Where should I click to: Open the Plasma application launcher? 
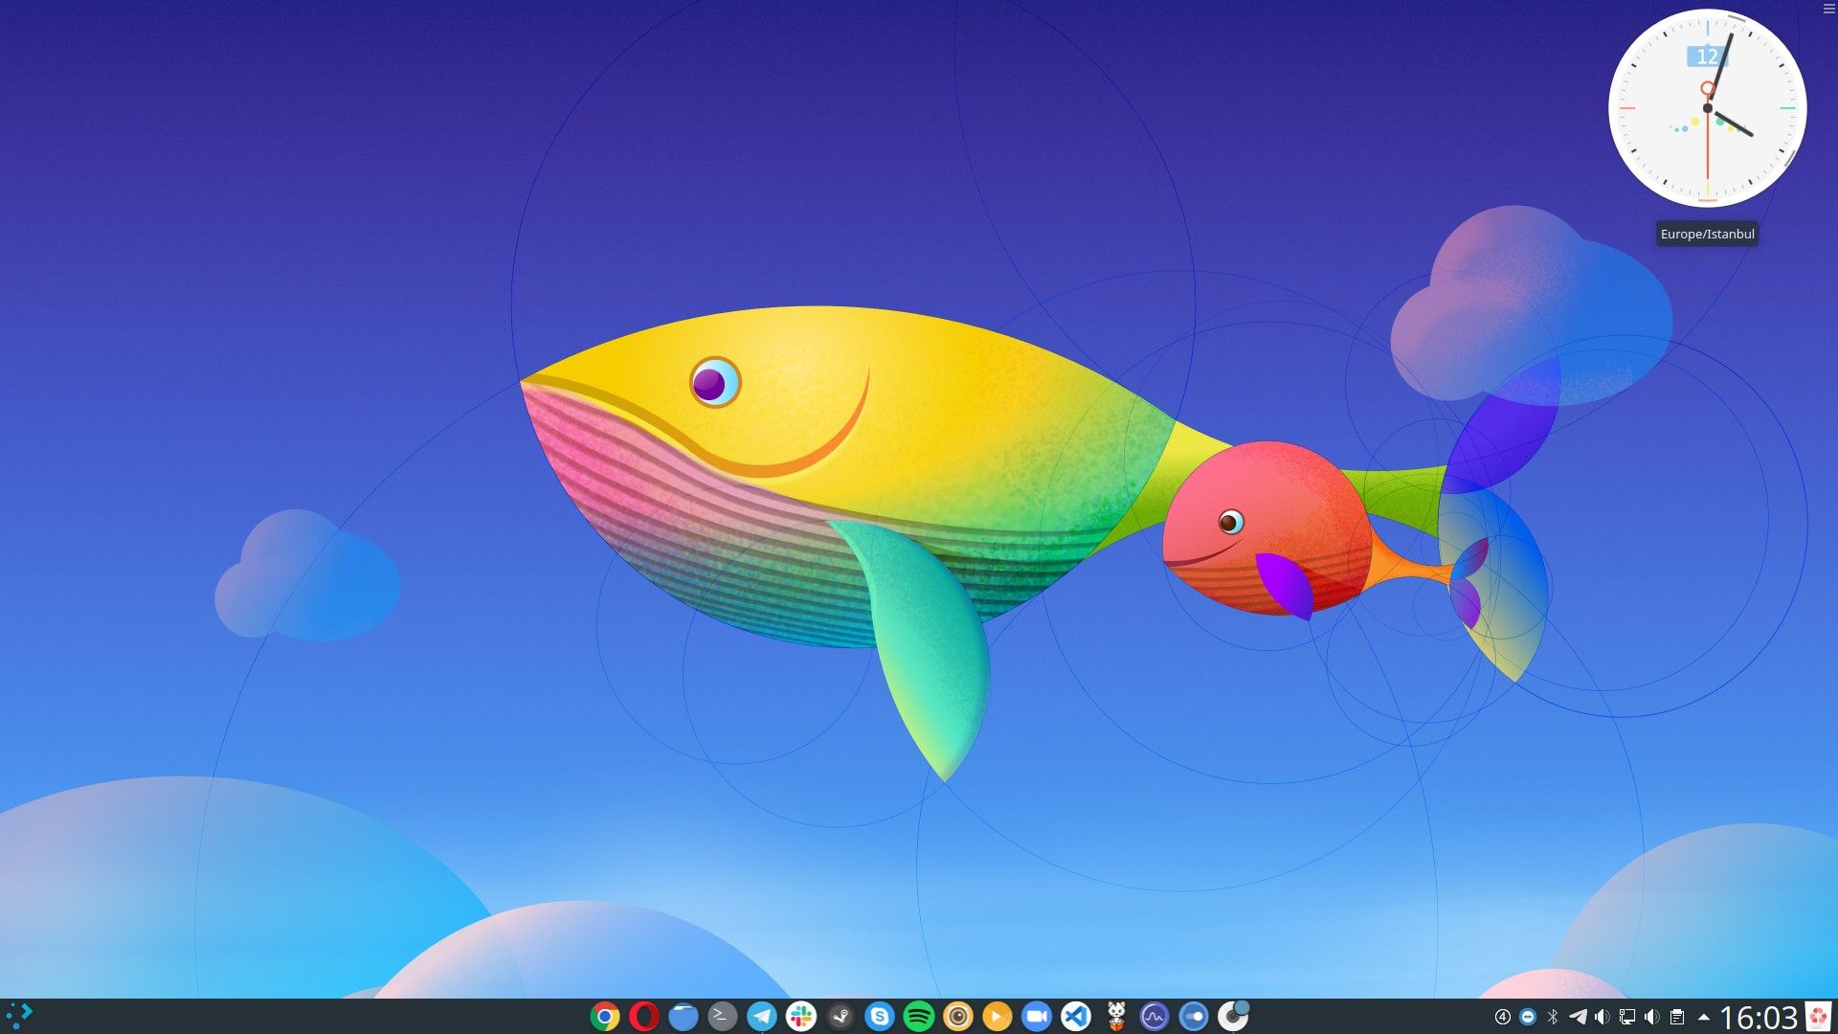[x=19, y=1016]
